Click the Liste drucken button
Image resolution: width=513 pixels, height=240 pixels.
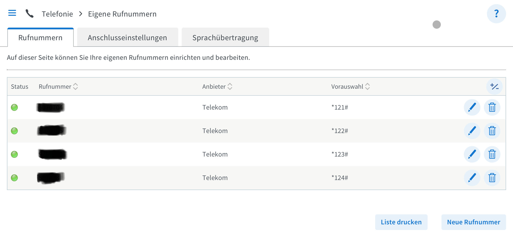pos(401,222)
